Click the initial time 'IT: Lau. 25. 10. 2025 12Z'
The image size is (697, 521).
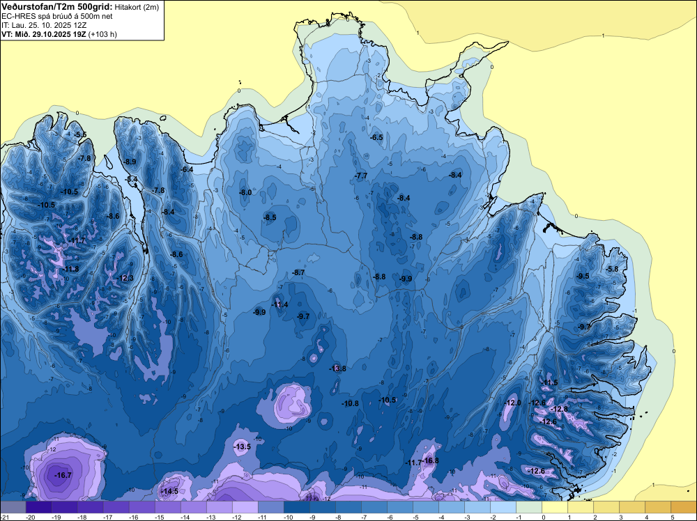click(43, 25)
